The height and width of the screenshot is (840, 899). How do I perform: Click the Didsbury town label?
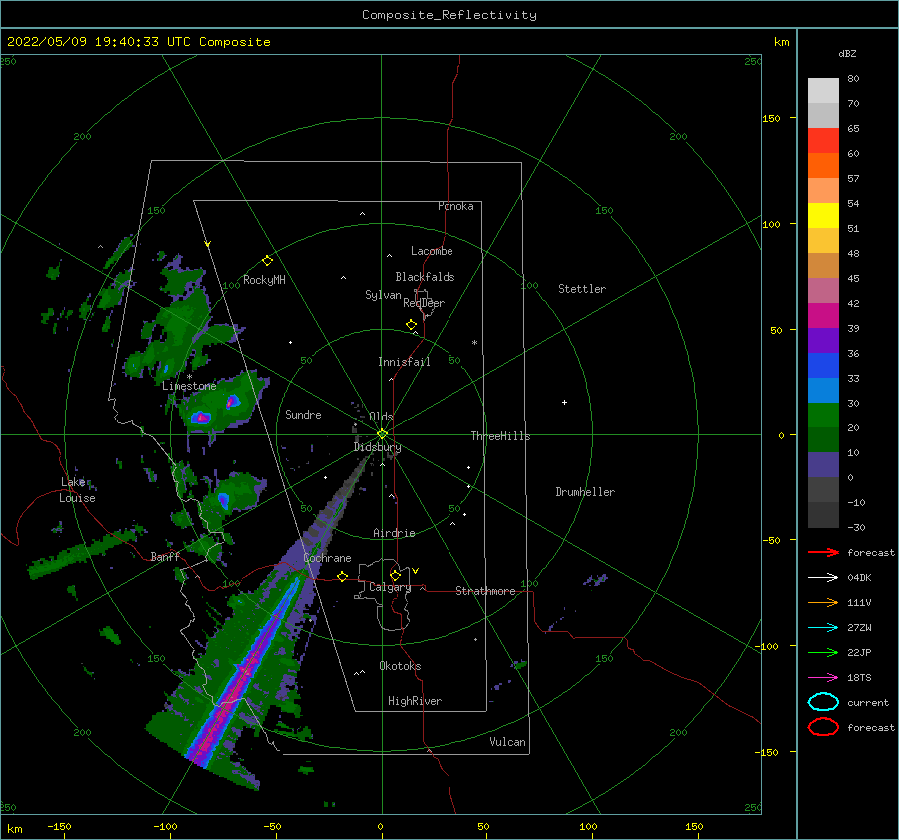coord(378,447)
